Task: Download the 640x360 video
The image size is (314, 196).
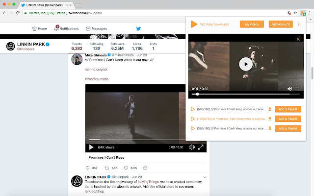Action: (x=270, y=109)
